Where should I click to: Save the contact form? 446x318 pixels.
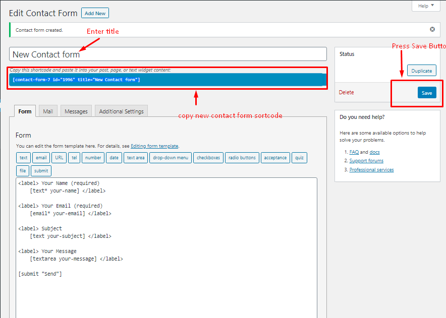427,93
